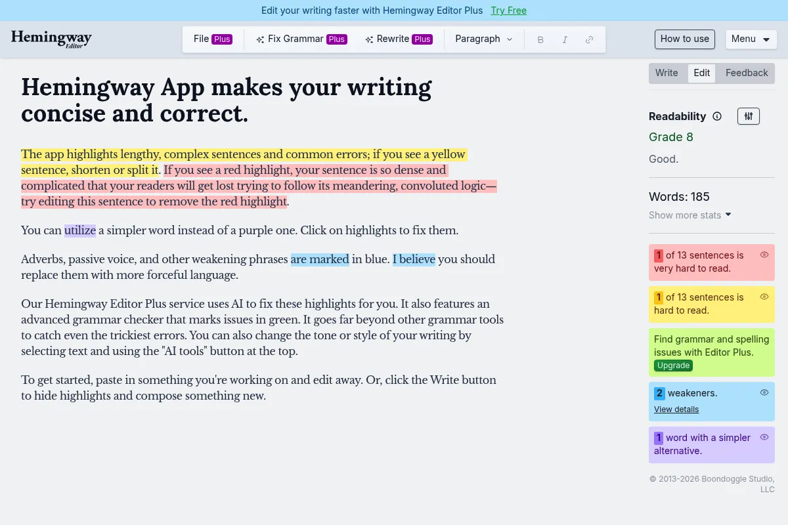Click the How to use button
788x525 pixels.
(685, 39)
